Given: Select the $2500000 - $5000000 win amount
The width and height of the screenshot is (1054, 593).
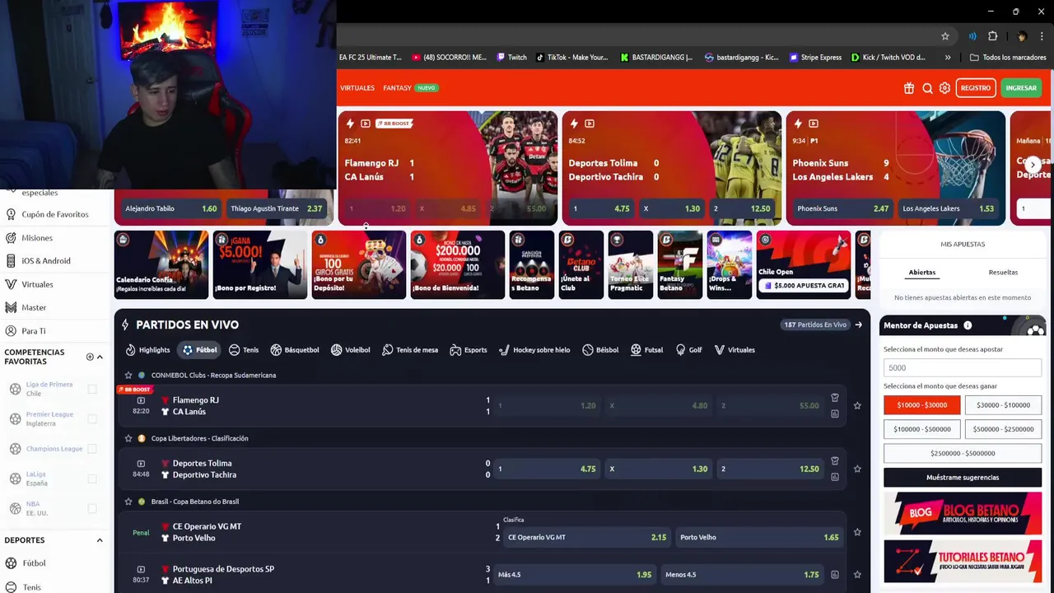Looking at the screenshot, I should click(963, 453).
